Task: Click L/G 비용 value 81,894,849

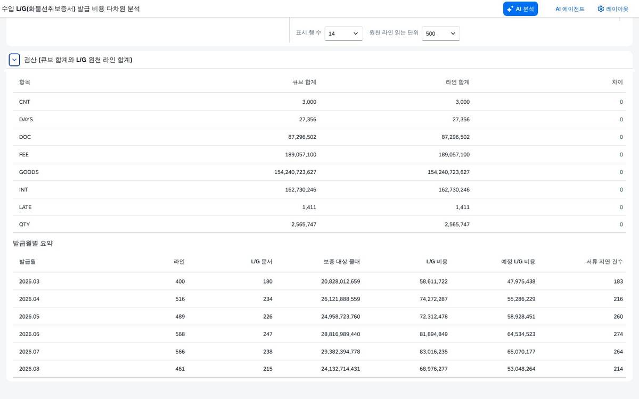Action: coord(433,334)
